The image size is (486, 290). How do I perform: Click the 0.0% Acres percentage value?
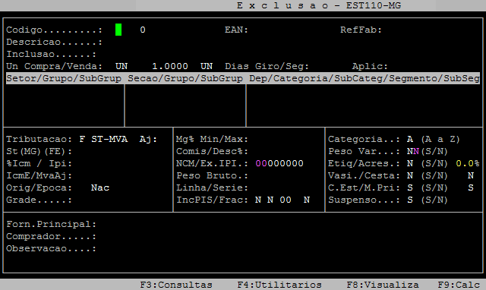click(x=468, y=163)
